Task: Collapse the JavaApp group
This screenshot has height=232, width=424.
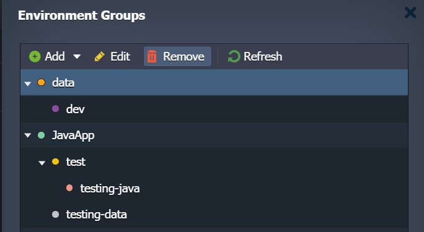Action: point(27,135)
